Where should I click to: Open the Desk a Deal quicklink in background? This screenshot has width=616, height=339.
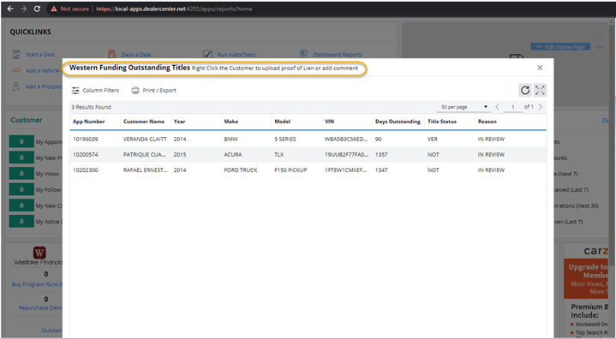[136, 55]
